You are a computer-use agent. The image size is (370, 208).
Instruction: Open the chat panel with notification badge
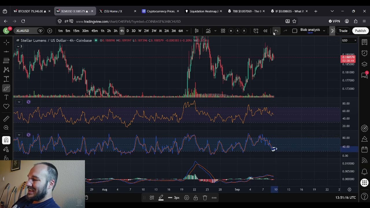[x=364, y=75]
